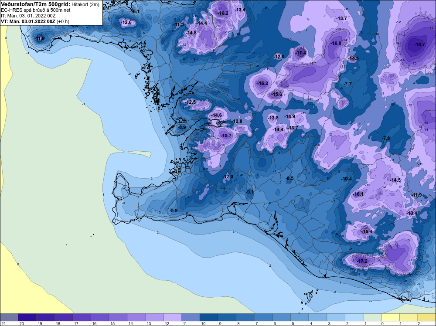Click the -7.8 temperature label
The image size is (436, 326).
[x=386, y=138]
